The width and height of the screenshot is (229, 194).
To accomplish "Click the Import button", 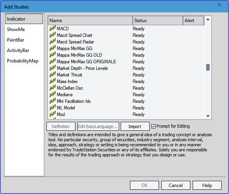I will [x=135, y=126].
